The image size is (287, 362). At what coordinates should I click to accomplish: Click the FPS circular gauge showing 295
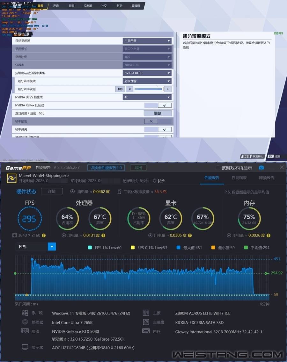point(30,219)
